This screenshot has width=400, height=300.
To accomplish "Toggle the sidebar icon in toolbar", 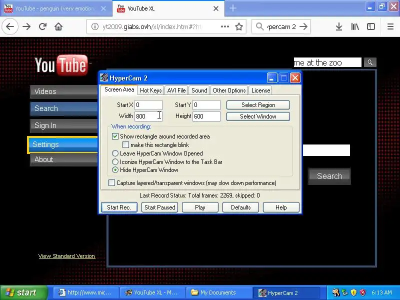I will [x=370, y=26].
